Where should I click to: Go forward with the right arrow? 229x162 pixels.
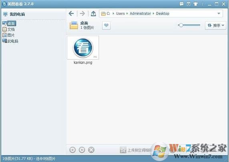[82, 14]
